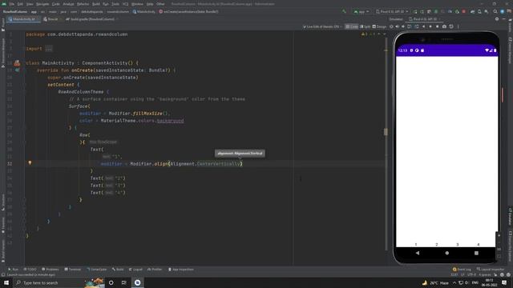Open the Profiler tool window button
This screenshot has height=288, width=513.
coord(155,269)
